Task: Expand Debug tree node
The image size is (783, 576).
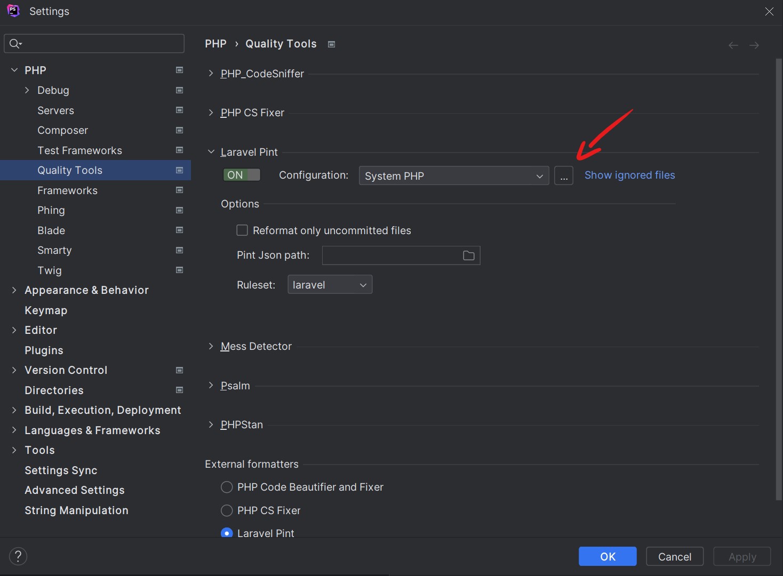Action: click(27, 90)
